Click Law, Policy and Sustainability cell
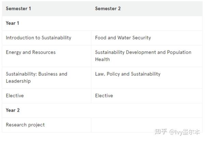The image size is (205, 141). pyautogui.click(x=128, y=74)
